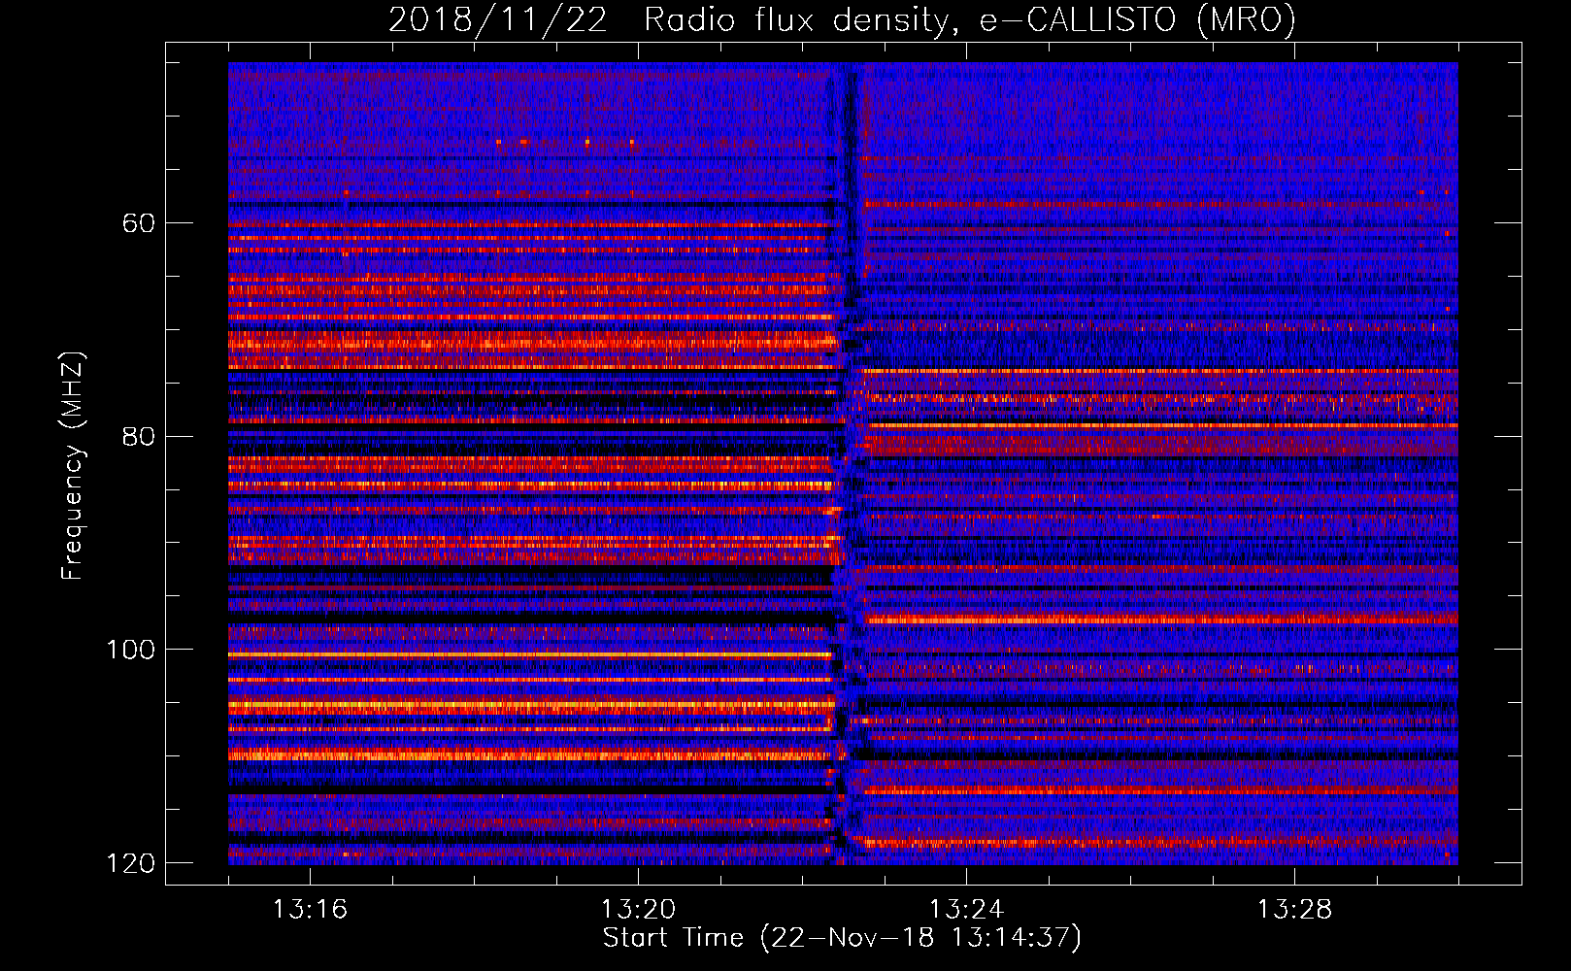Click the 13:28 time tick label
1571x971 pixels.
click(1294, 910)
